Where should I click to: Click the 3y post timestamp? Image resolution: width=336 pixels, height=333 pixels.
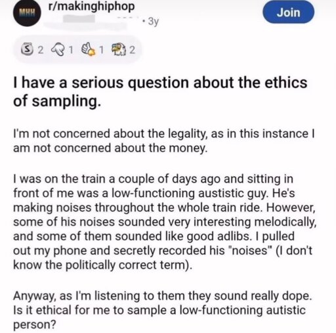[153, 21]
